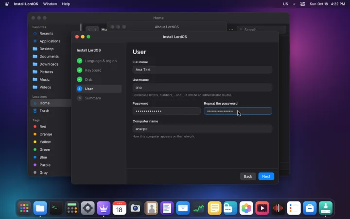350x219 pixels.
Task: Open Pictures in Home window sidebar
Action: tap(51, 72)
